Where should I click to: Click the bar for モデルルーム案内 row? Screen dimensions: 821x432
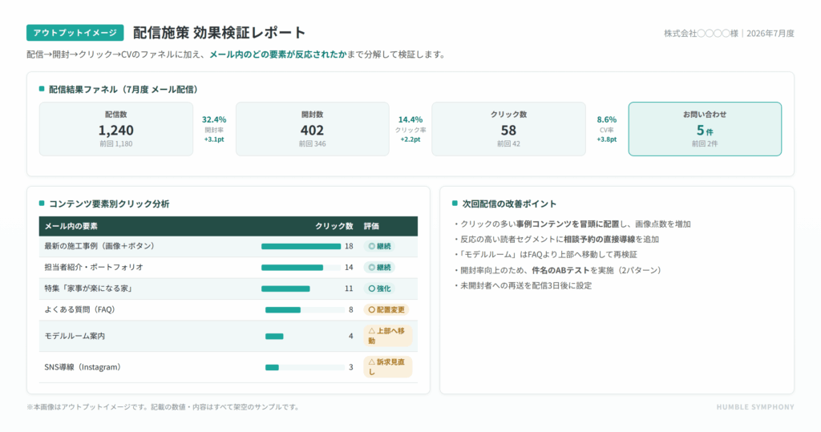coord(274,336)
